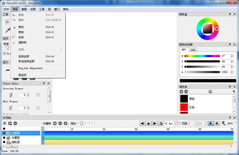
Task: Open the palette options menu icon
Action: (x=234, y=92)
